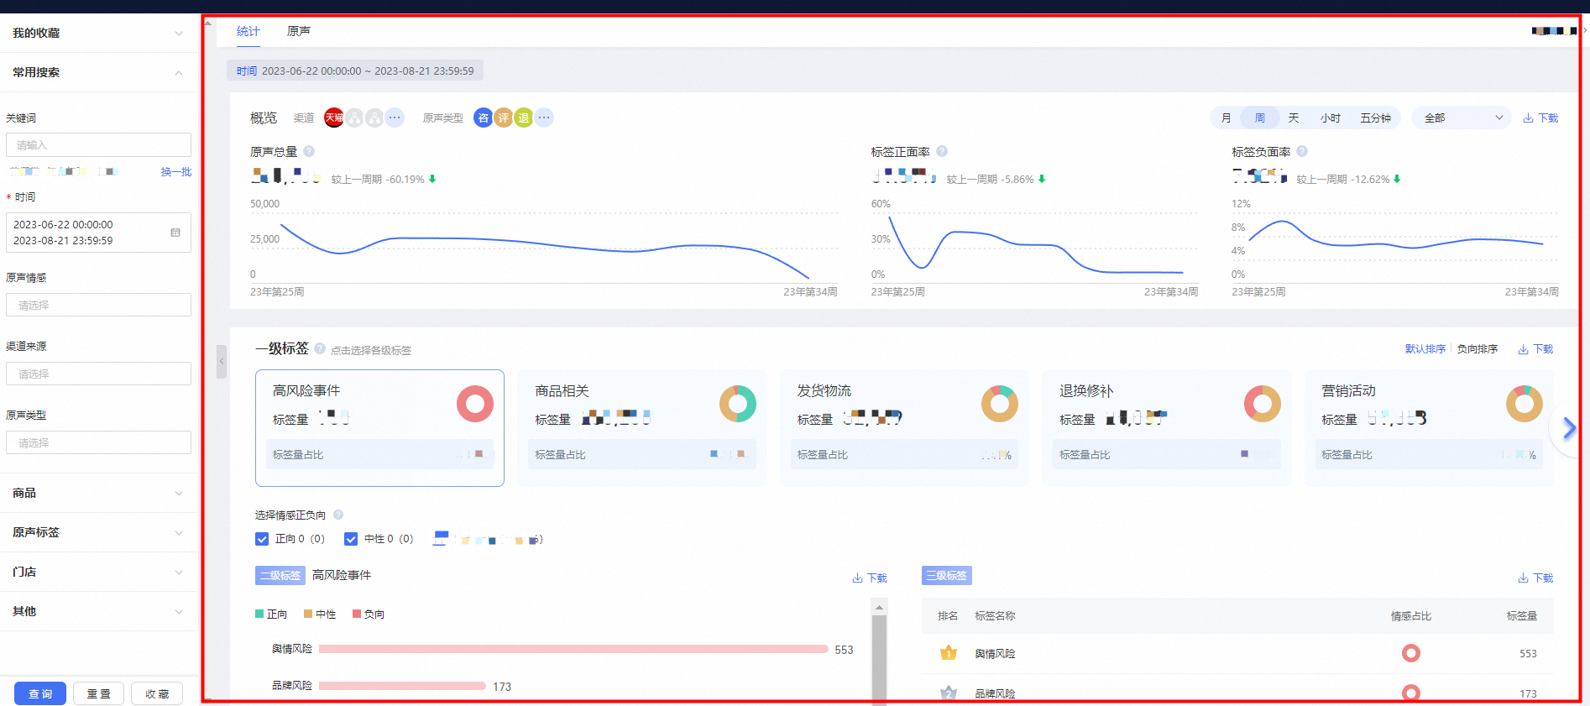Open the 全部 dropdown in overview
The width and height of the screenshot is (1590, 706).
(1462, 118)
